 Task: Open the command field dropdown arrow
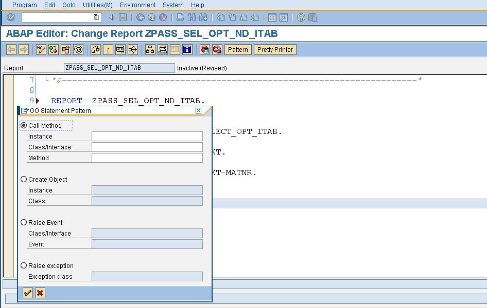click(95, 17)
